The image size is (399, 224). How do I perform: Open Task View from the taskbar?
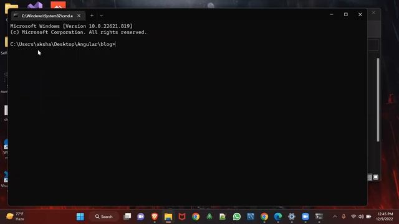click(127, 217)
